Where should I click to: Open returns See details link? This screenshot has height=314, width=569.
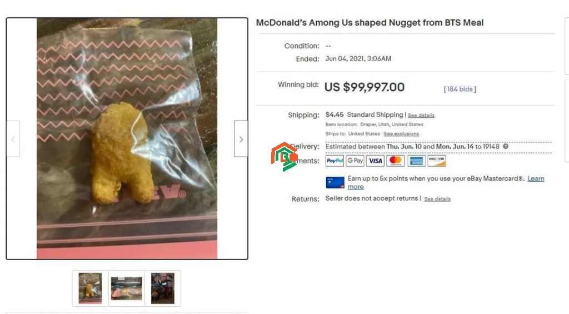tap(437, 199)
